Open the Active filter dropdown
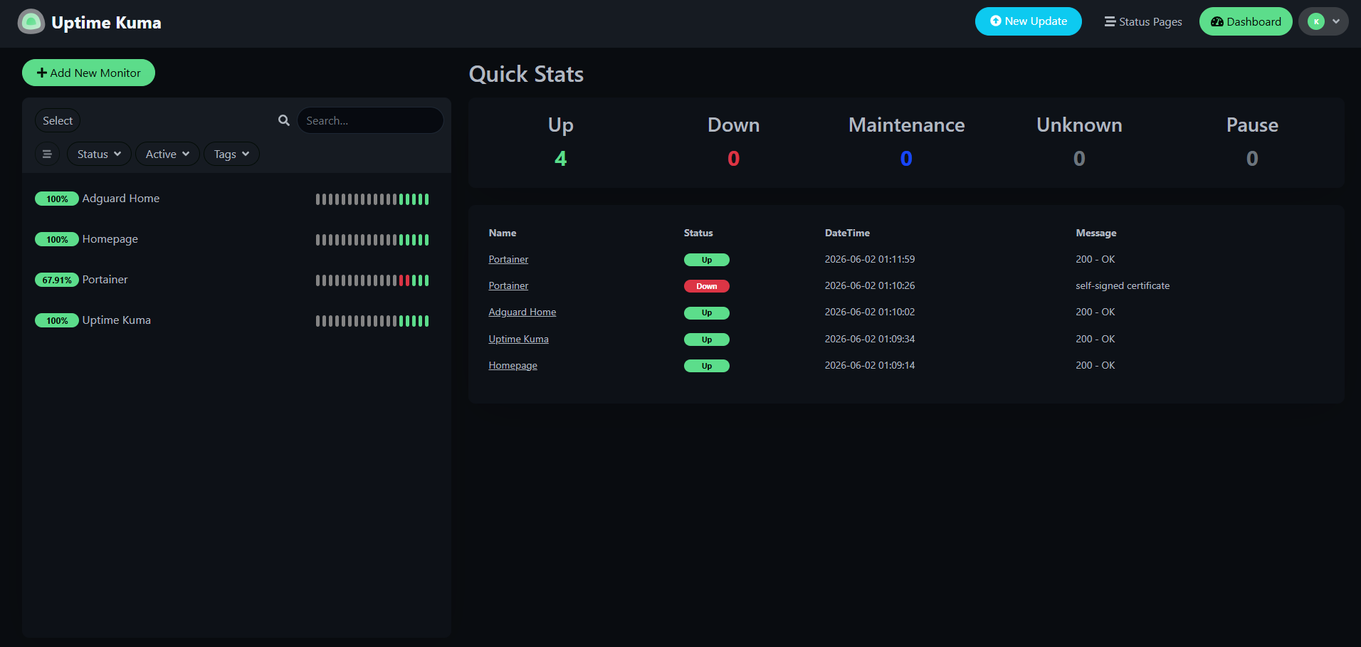This screenshot has height=647, width=1361. (x=167, y=154)
